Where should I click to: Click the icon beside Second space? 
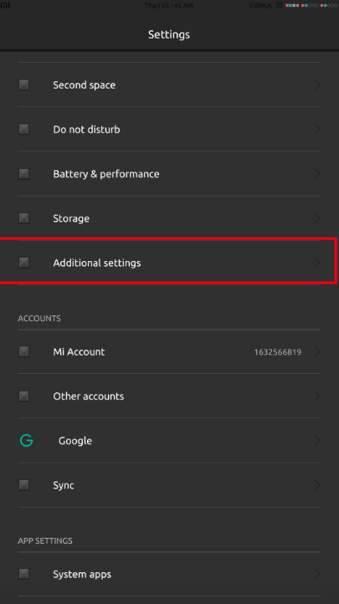[x=24, y=84]
